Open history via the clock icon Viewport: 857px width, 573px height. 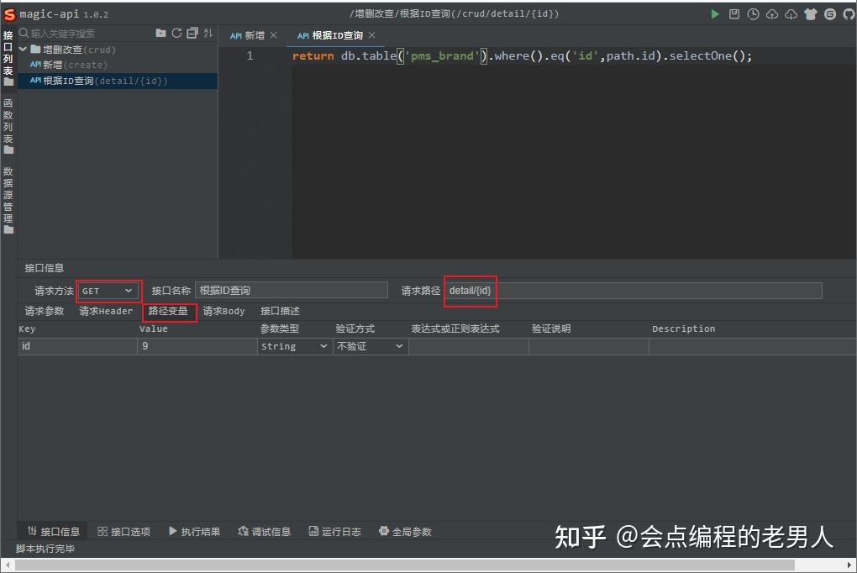coord(752,13)
